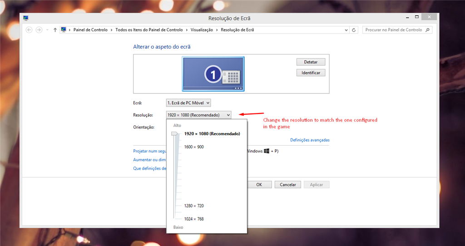Click the window title bar monitor icon
Image resolution: width=465 pixels, height=246 pixels.
26,18
